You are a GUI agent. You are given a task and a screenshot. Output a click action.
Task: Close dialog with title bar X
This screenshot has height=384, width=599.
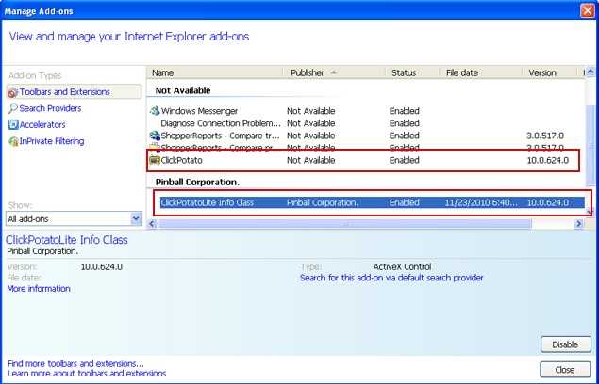(x=588, y=10)
